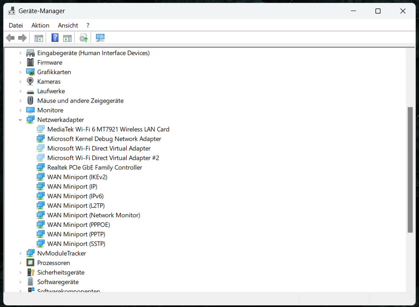Click the Forward arrow toolbar icon
The width and height of the screenshot is (419, 307).
tap(22, 38)
